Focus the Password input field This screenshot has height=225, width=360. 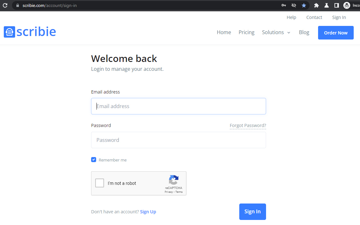178,140
